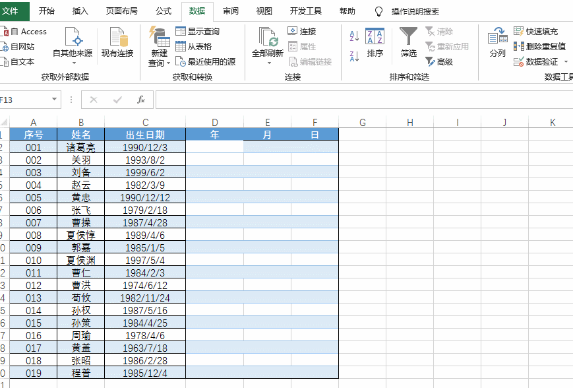Open the Name Box dropdown arrow
The image size is (573, 388).
tap(55, 100)
